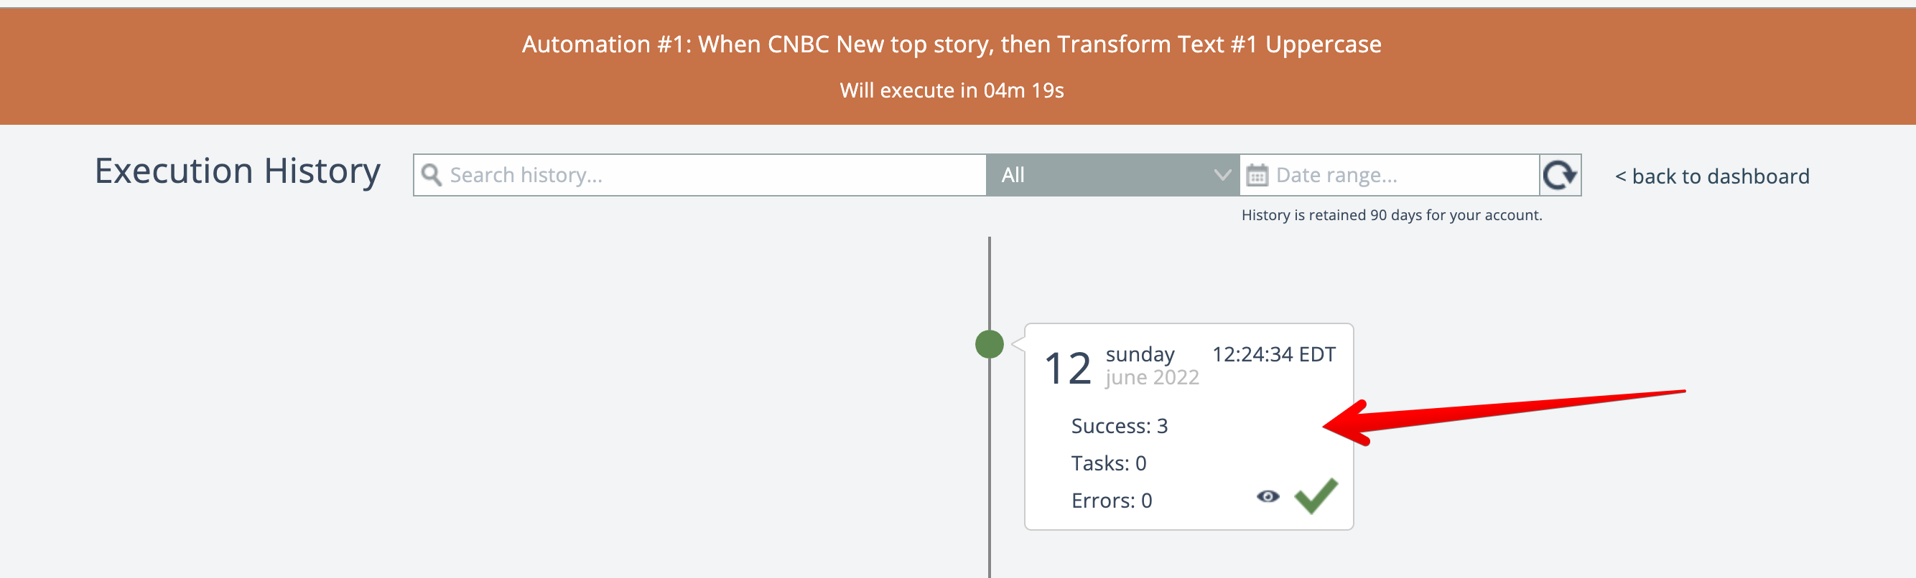Image resolution: width=1916 pixels, height=578 pixels.
Task: Click the Will execute countdown text
Action: click(x=952, y=90)
